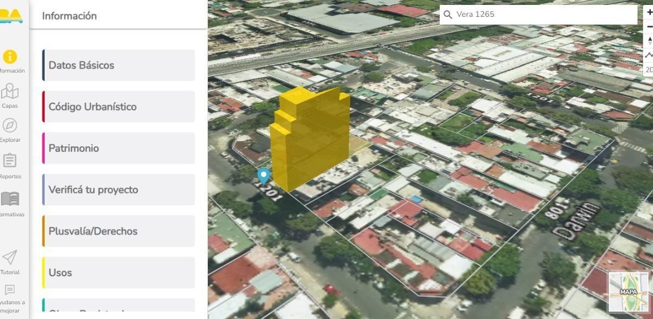Expand the Patrimonio section
The image size is (653, 319).
119,148
